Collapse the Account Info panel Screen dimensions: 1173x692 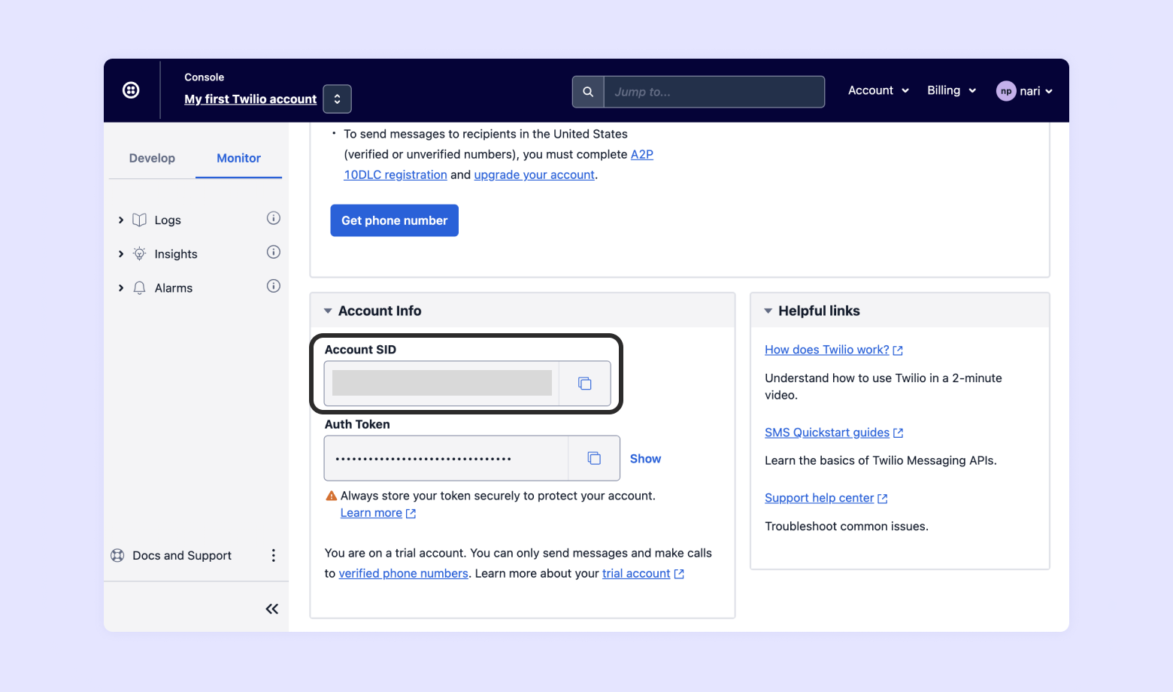328,311
